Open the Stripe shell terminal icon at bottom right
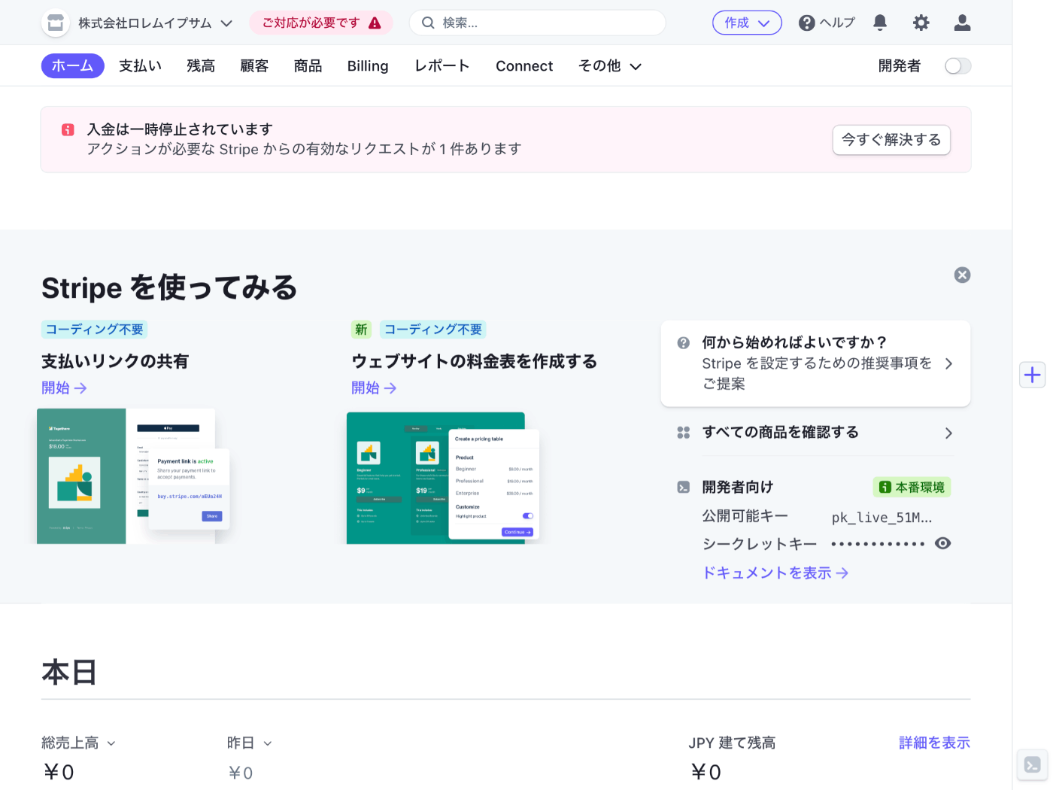Screen dimensions: 1053x790 click(x=1033, y=765)
